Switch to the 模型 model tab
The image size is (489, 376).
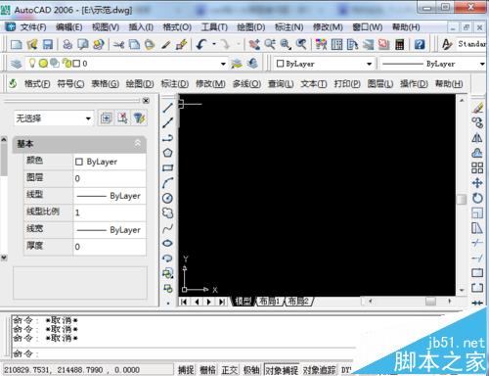(x=244, y=302)
